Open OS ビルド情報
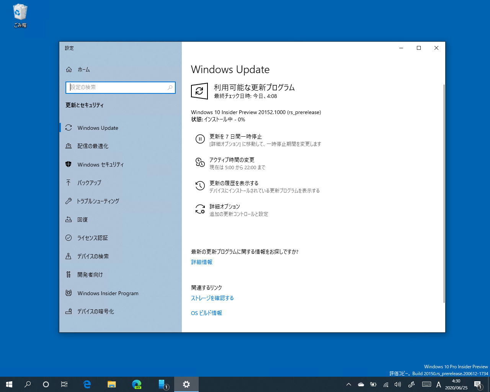This screenshot has height=392, width=490. pos(207,313)
